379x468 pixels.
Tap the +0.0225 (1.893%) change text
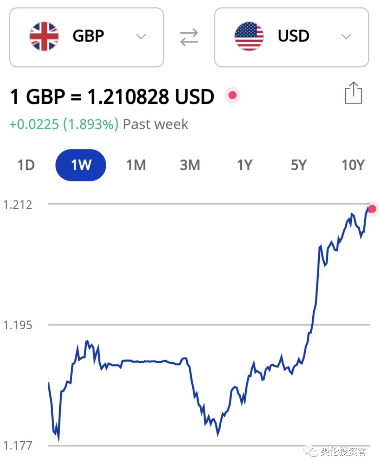tap(64, 124)
